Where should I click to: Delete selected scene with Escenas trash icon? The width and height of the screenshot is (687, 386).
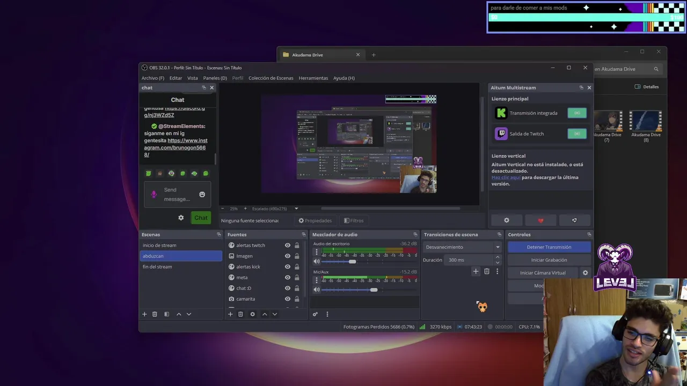(155, 314)
